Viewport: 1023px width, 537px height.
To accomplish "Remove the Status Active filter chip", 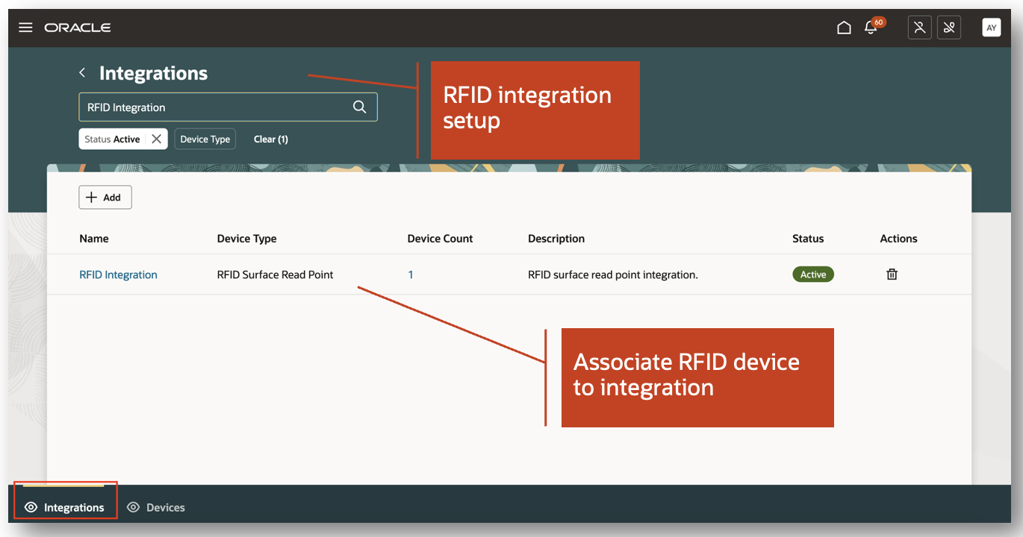I will pos(156,139).
